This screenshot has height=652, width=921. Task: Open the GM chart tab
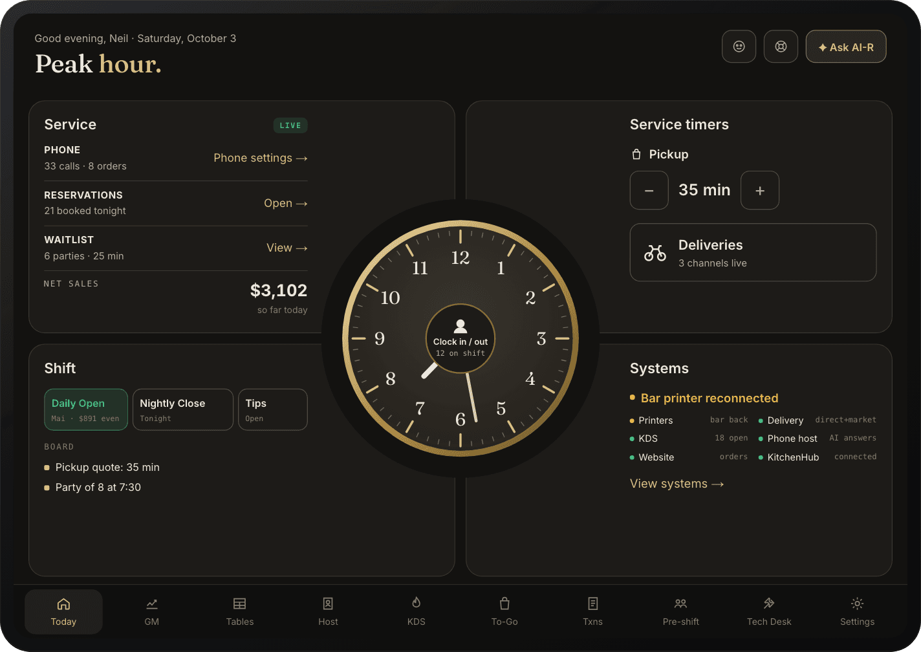[x=152, y=612]
